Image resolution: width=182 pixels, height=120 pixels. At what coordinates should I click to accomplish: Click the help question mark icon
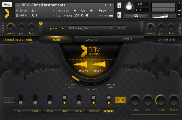point(41,23)
